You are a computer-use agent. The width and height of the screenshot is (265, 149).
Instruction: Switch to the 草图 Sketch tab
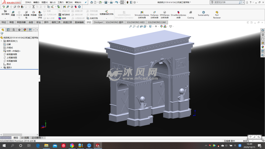12,22
